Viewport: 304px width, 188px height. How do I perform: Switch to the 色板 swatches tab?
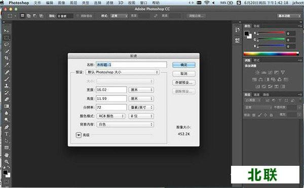pos(256,26)
